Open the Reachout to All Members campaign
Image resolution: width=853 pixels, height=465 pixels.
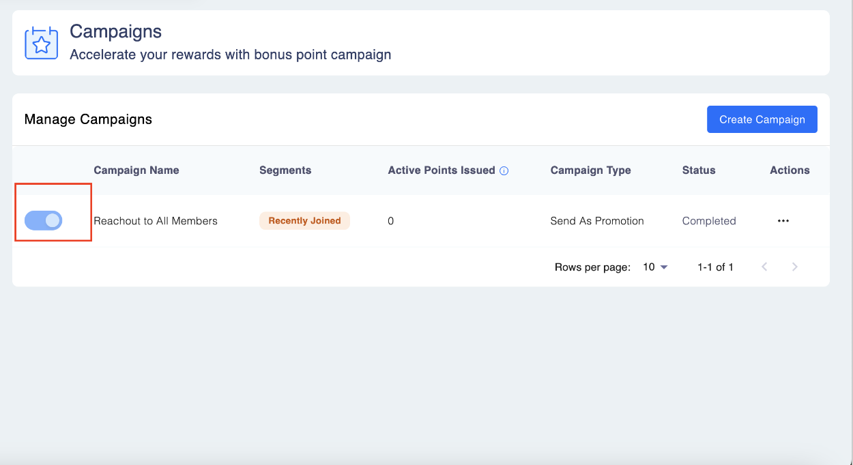click(156, 221)
